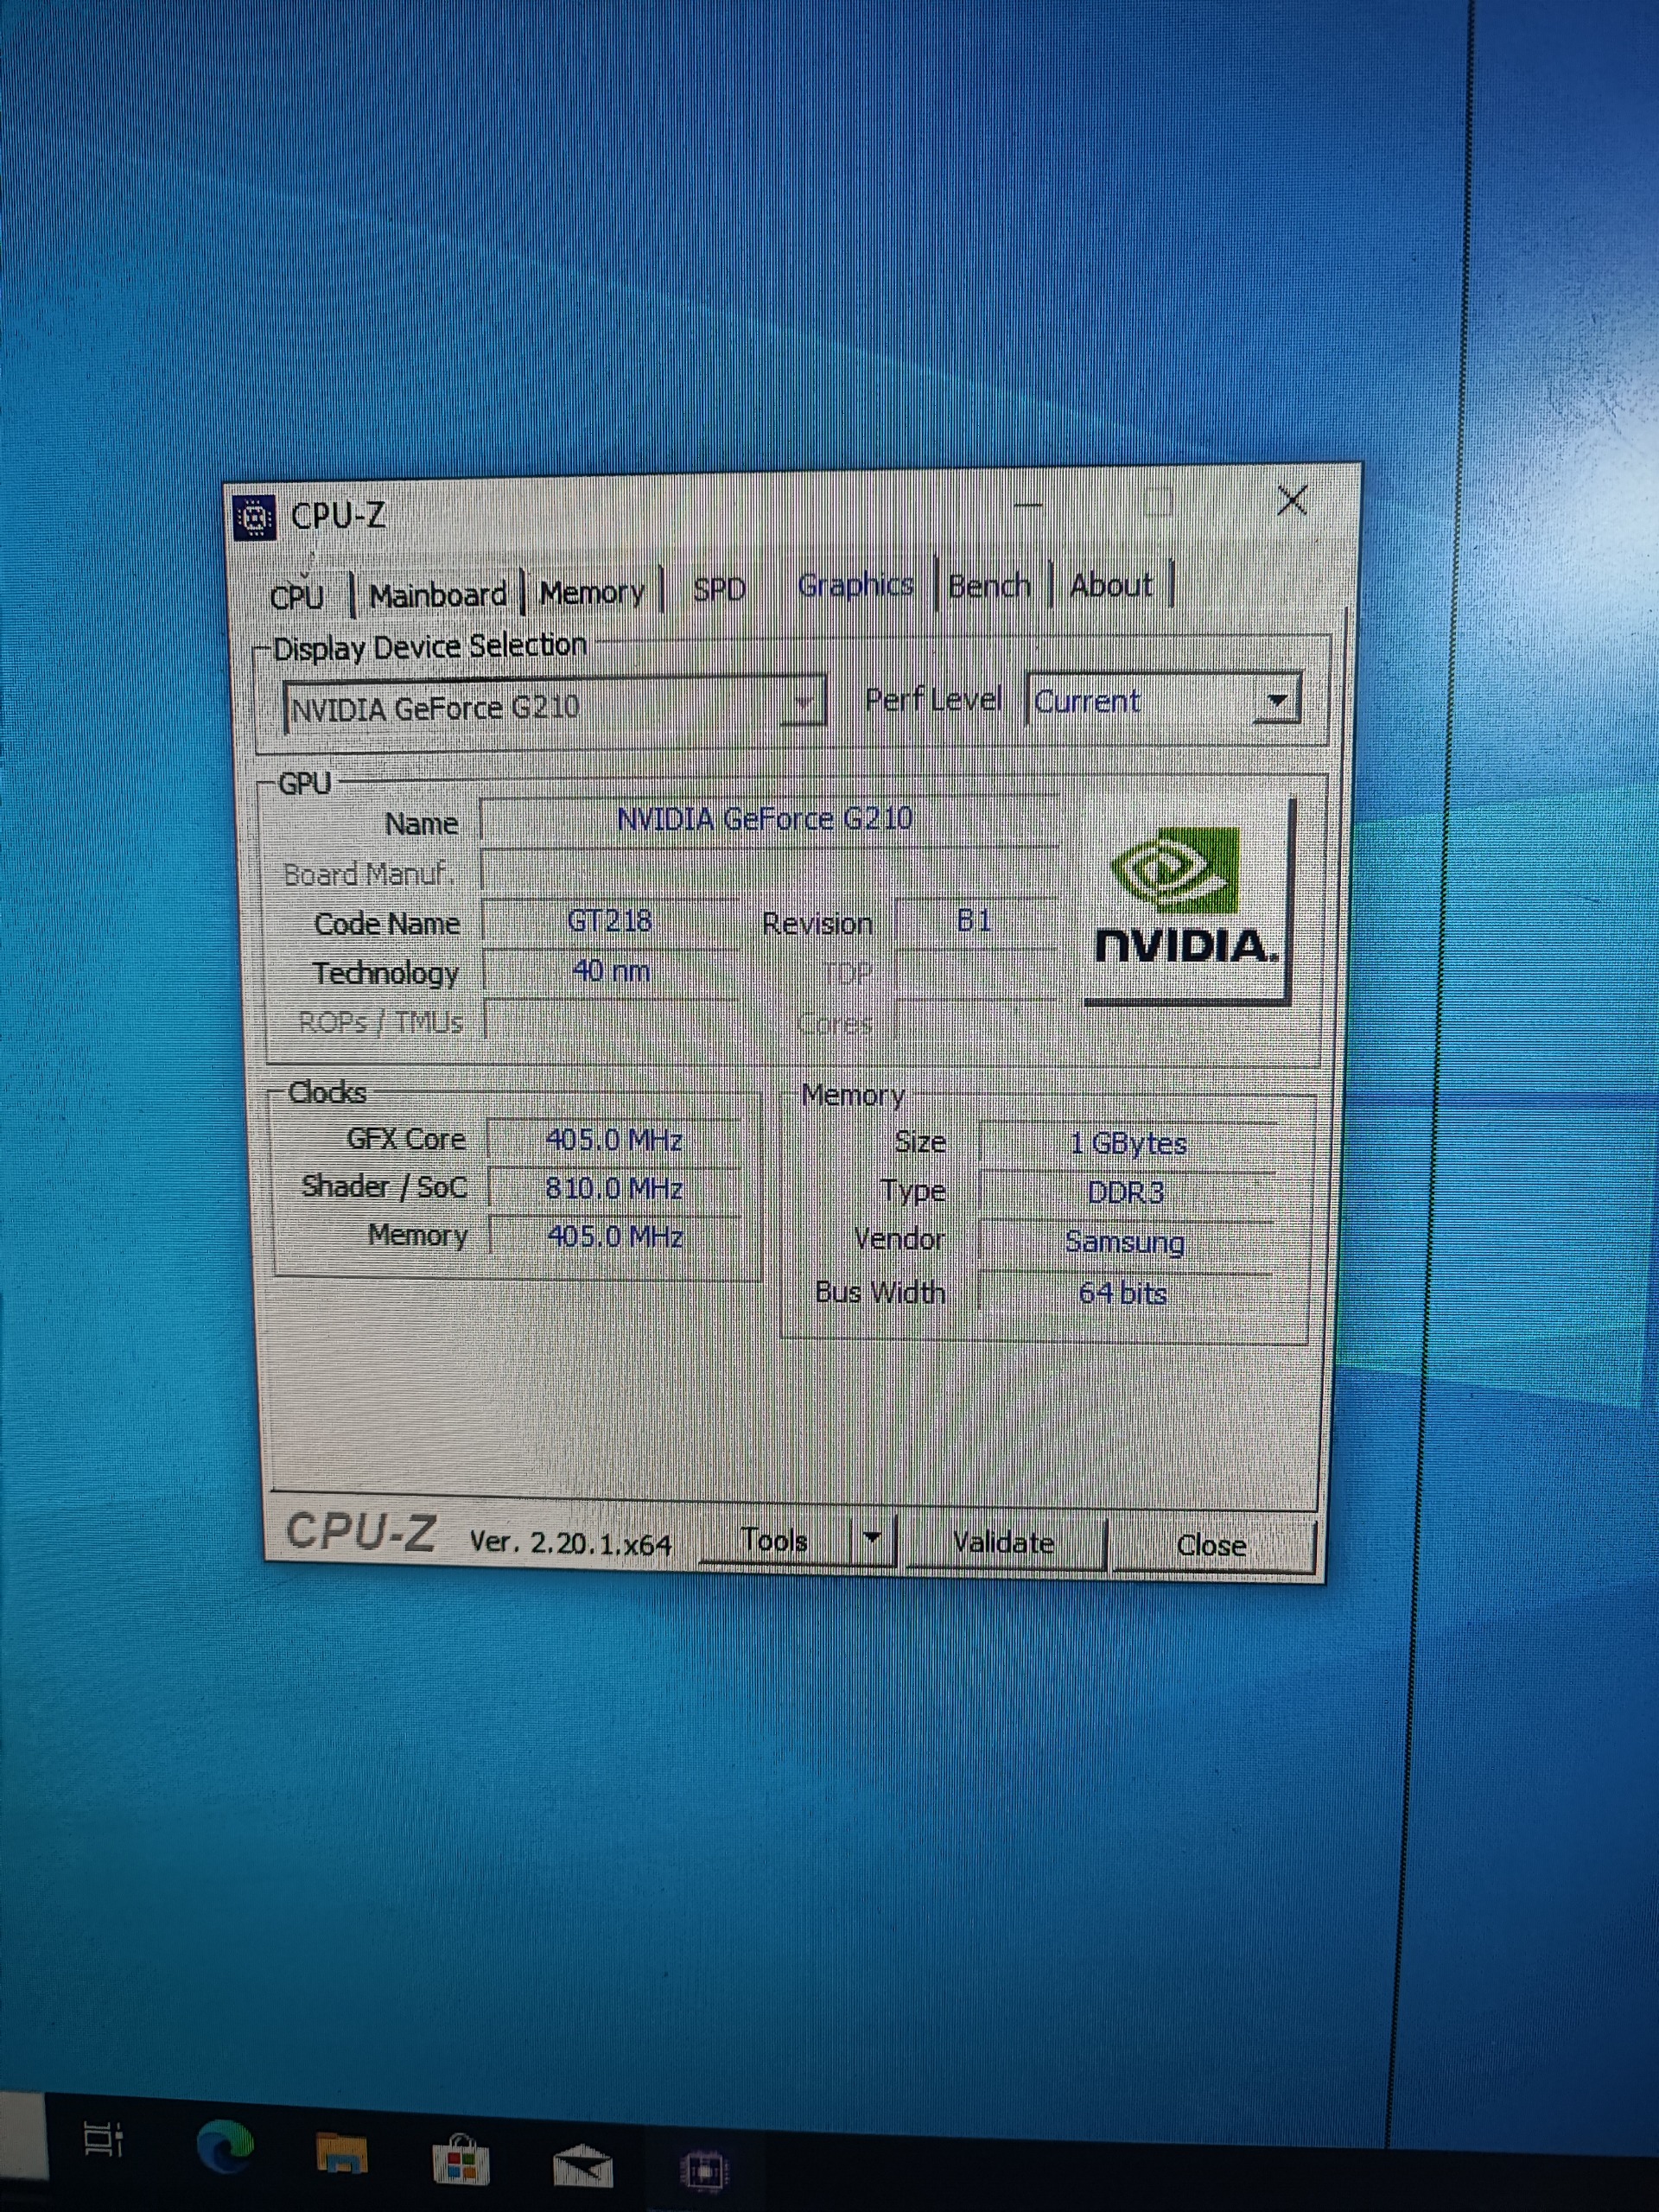This screenshot has height=2212, width=1659.
Task: Open the Mainboard tab
Action: pyautogui.click(x=438, y=595)
